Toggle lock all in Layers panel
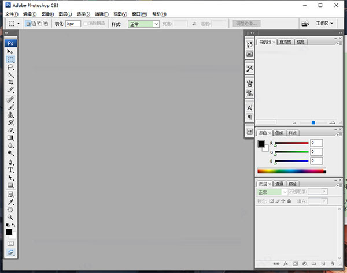This screenshot has width=347, height=273. pos(289,201)
